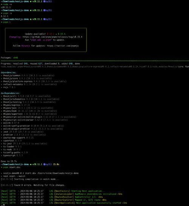Click the "supertest 6.3.4" entry
This screenshot has width=189, height=206.
(11, 141)
